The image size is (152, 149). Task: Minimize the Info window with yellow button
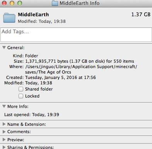[12, 3]
